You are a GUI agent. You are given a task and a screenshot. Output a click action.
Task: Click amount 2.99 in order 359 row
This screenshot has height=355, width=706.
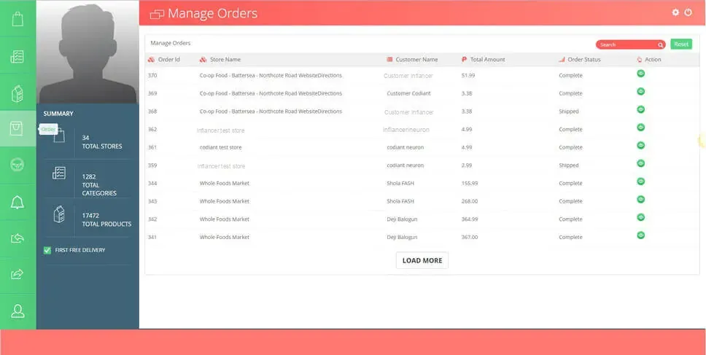(x=467, y=165)
